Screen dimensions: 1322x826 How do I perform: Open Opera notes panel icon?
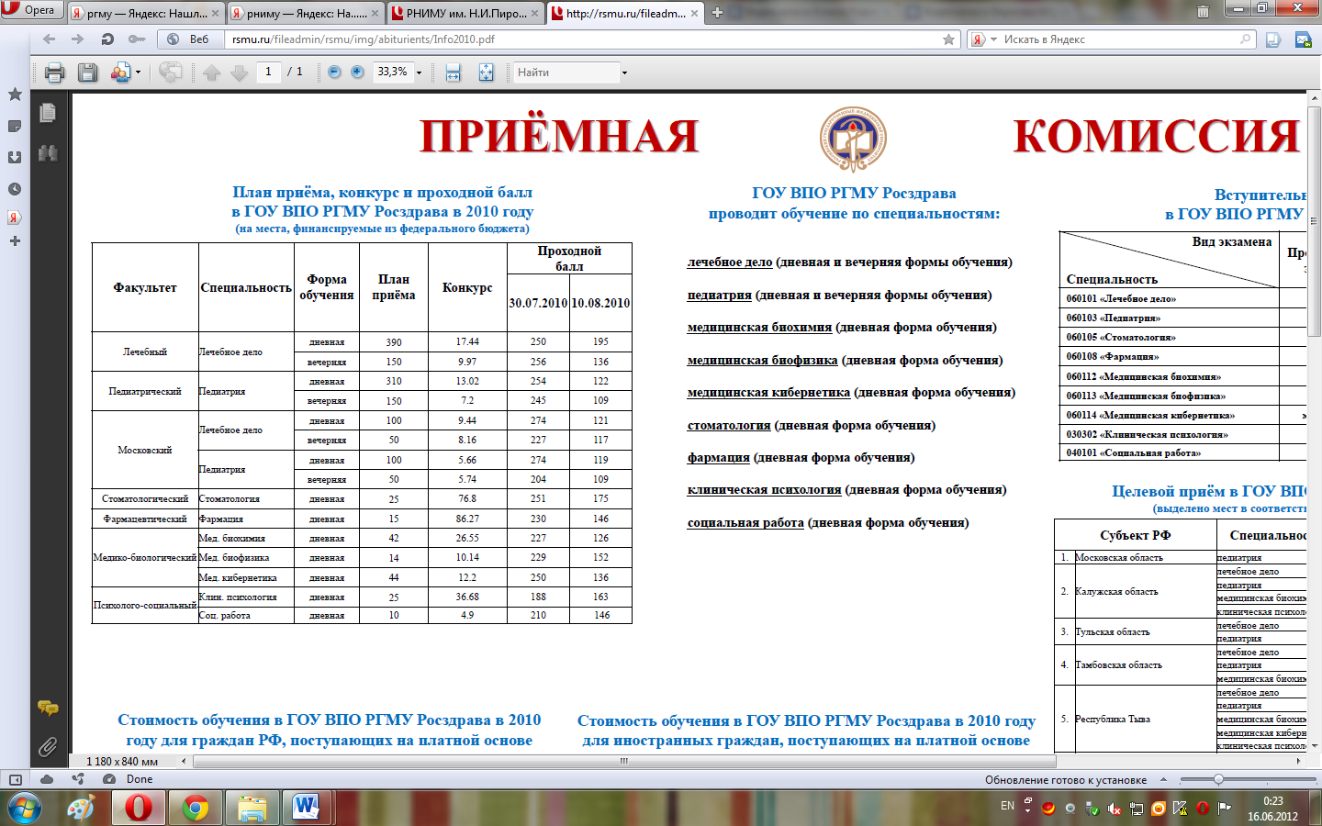click(15, 126)
